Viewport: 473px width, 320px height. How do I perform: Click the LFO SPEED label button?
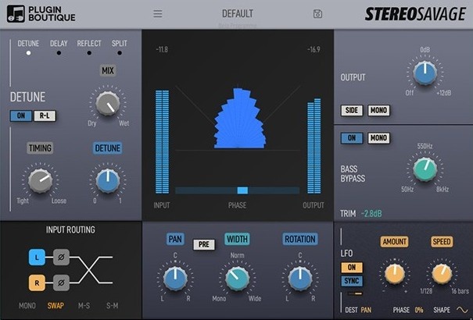pyautogui.click(x=442, y=241)
